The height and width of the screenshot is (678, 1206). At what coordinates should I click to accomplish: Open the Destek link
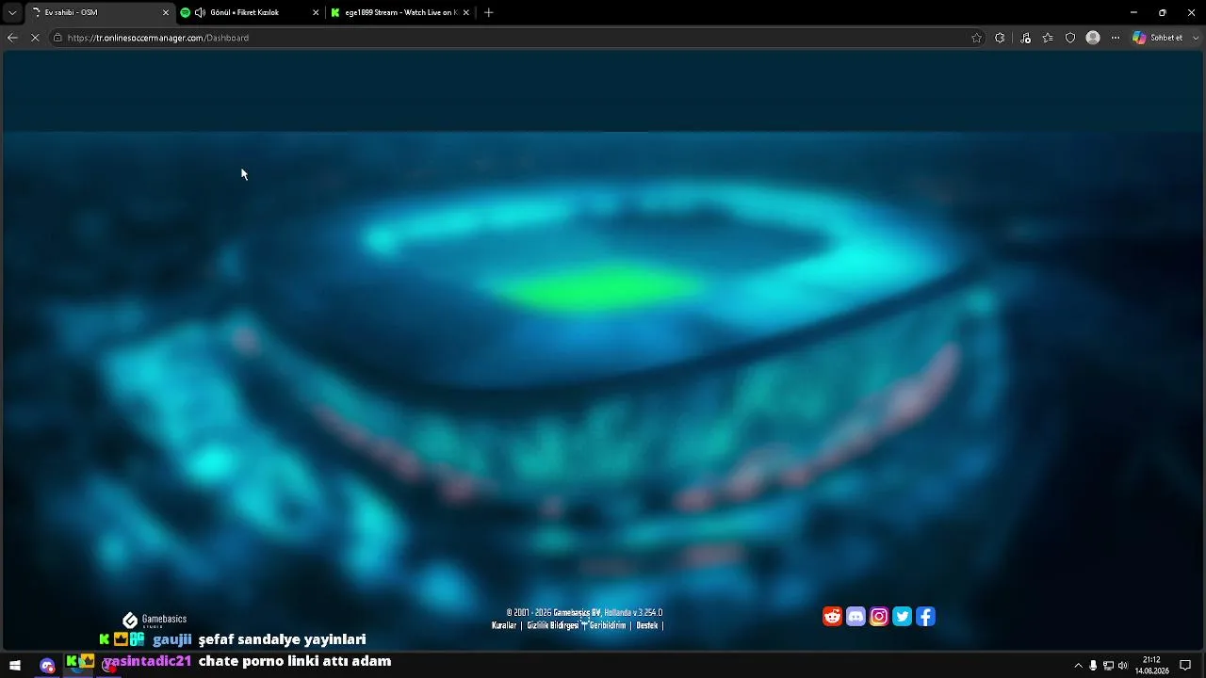tap(647, 625)
